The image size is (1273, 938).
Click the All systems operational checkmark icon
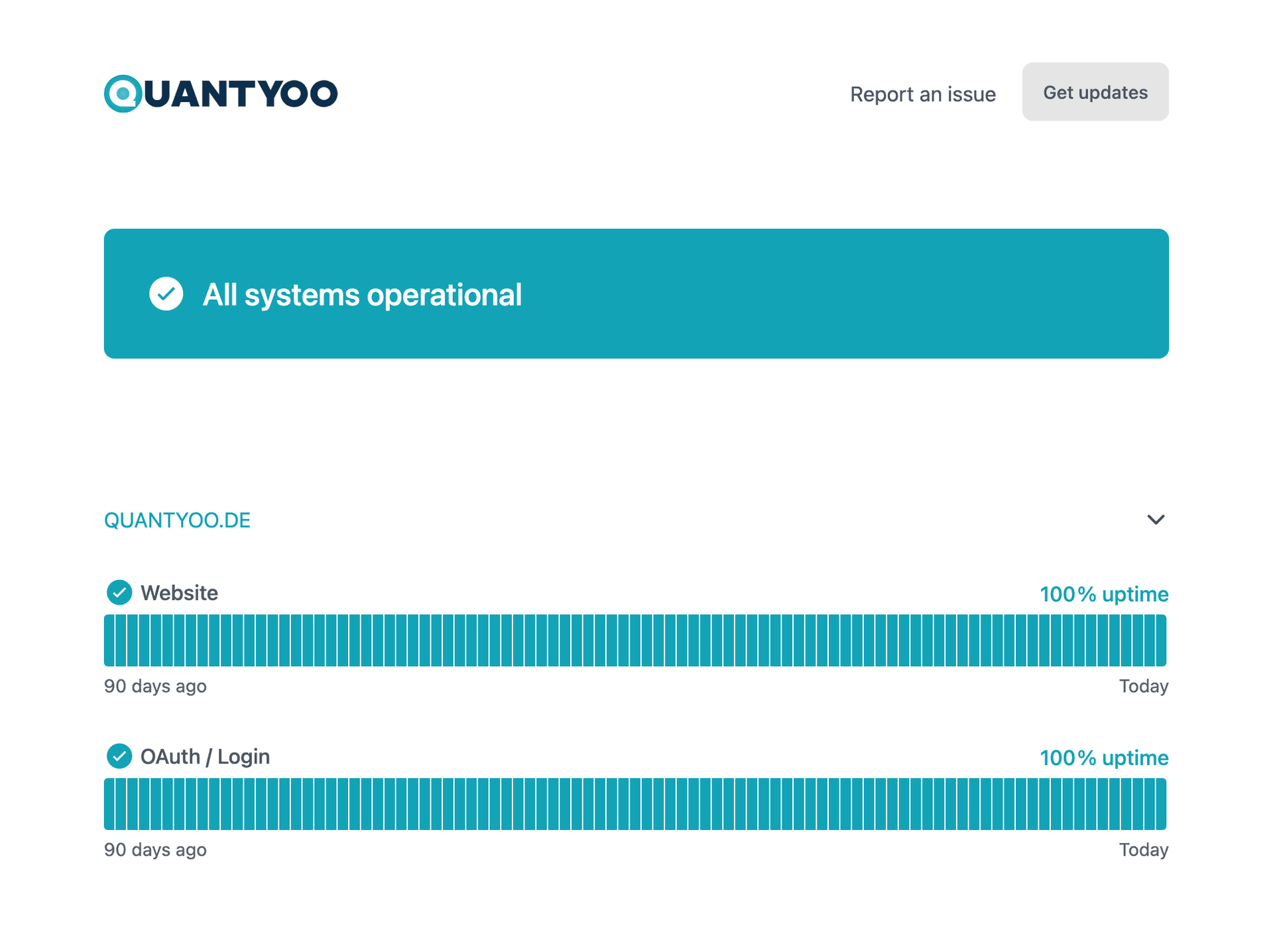pyautogui.click(x=166, y=294)
